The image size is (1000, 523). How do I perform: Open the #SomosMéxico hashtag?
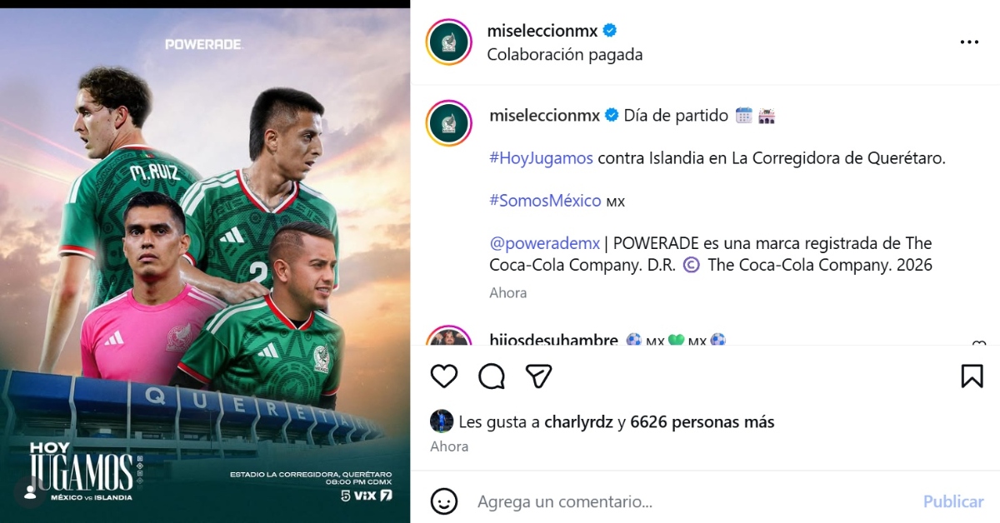tap(546, 201)
